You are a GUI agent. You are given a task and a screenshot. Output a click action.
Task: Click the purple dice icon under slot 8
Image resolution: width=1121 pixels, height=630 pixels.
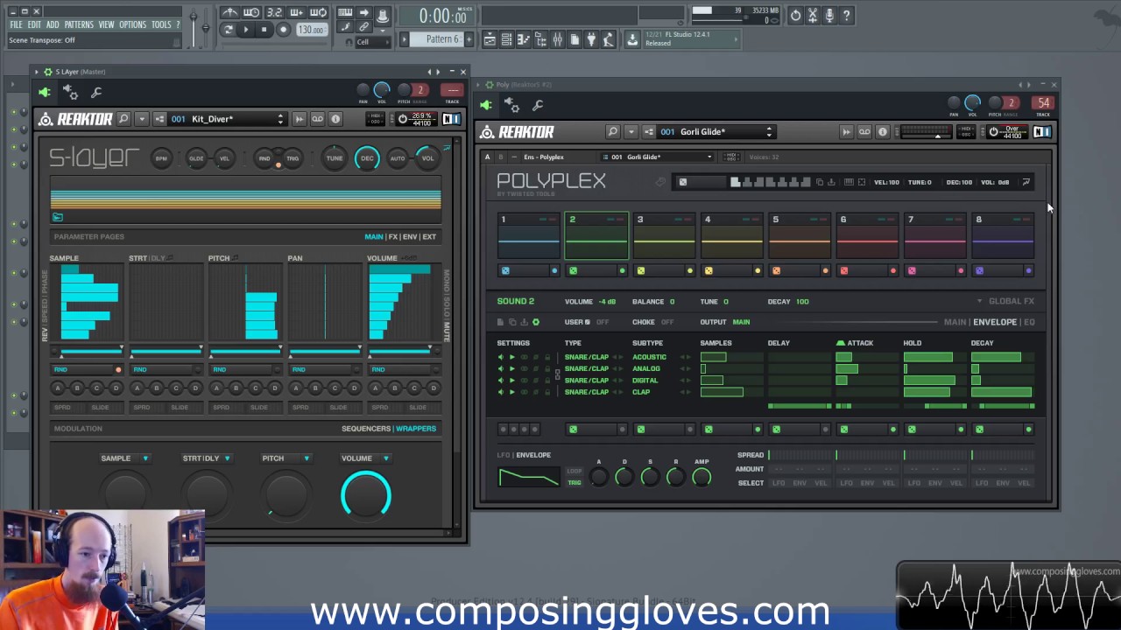[979, 271]
